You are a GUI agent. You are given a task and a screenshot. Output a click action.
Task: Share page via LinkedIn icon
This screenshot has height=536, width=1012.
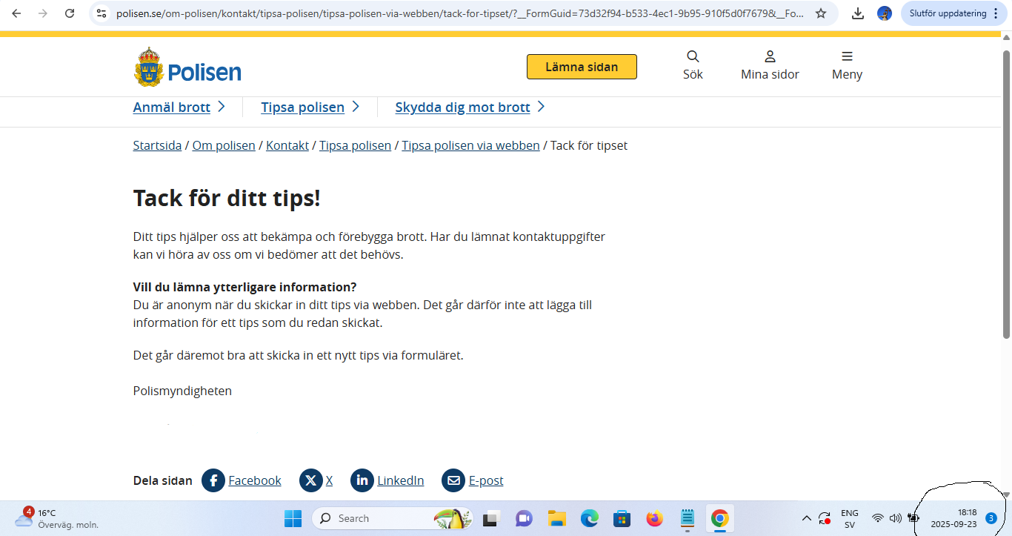[362, 480]
